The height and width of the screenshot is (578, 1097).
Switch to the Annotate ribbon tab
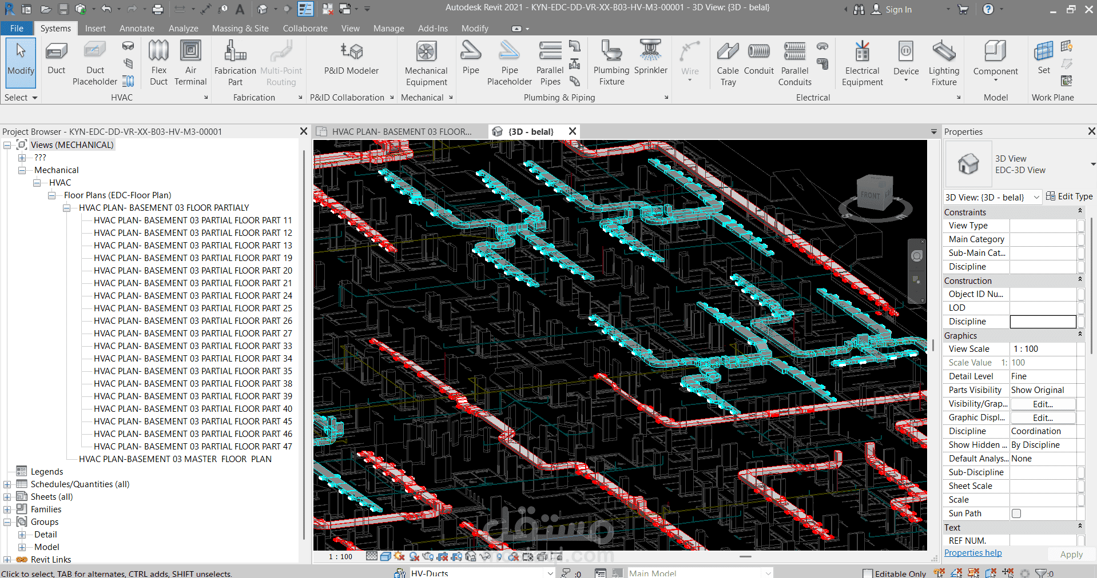[x=137, y=29]
